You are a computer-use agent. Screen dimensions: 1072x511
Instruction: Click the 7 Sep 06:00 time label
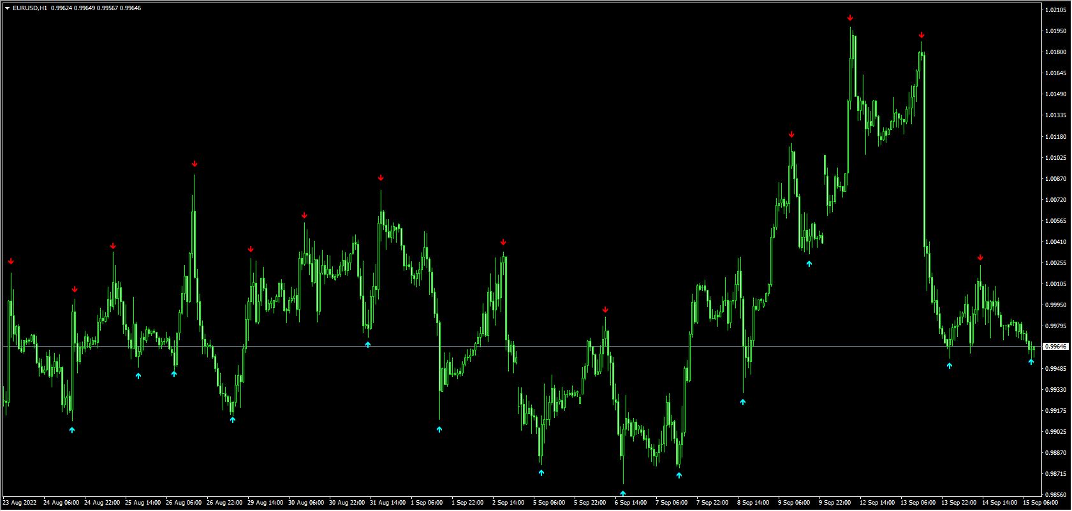672,503
